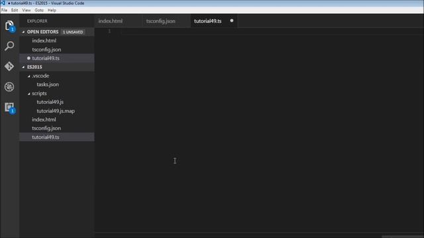Select tsconfig.json under Open Editors
Viewport: 424px width, 238px height.
click(x=57, y=50)
